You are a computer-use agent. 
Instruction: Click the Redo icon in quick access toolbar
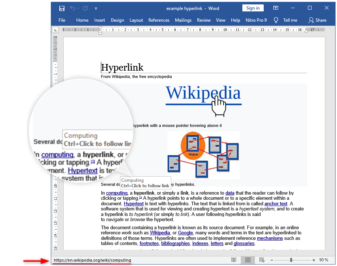point(85,8)
